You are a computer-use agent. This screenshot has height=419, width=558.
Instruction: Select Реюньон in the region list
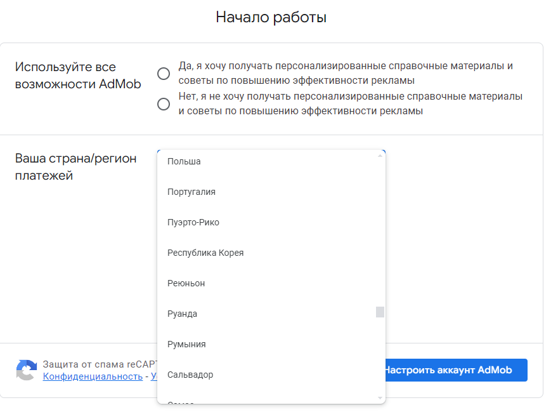186,283
